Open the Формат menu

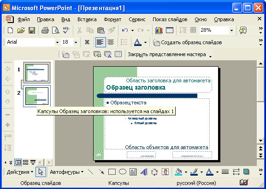[x=112, y=19]
